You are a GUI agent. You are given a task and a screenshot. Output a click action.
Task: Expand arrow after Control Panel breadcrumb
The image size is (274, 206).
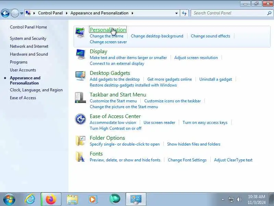point(66,13)
